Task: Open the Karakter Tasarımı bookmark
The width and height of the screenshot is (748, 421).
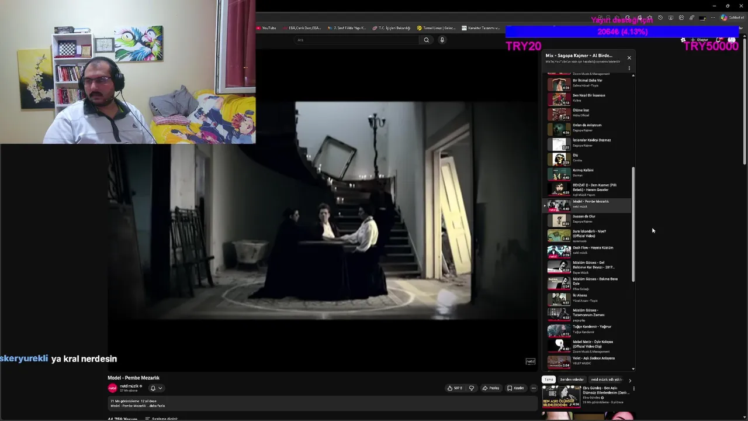Action: coord(481,28)
